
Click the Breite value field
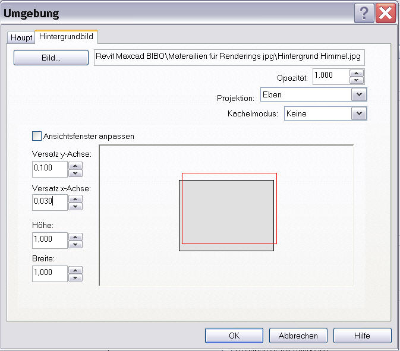click(50, 274)
